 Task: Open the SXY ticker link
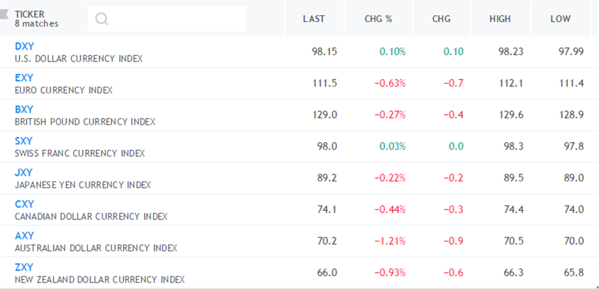(x=24, y=141)
